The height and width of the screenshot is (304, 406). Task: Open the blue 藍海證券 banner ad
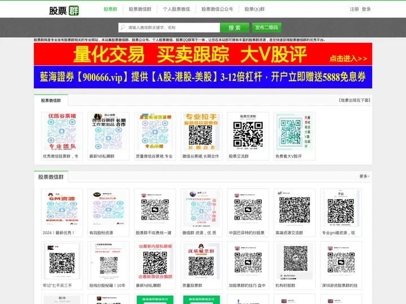tap(203, 77)
